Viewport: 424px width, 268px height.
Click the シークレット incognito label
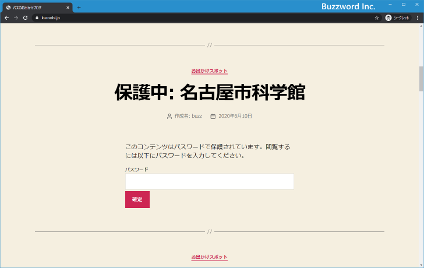(401, 18)
